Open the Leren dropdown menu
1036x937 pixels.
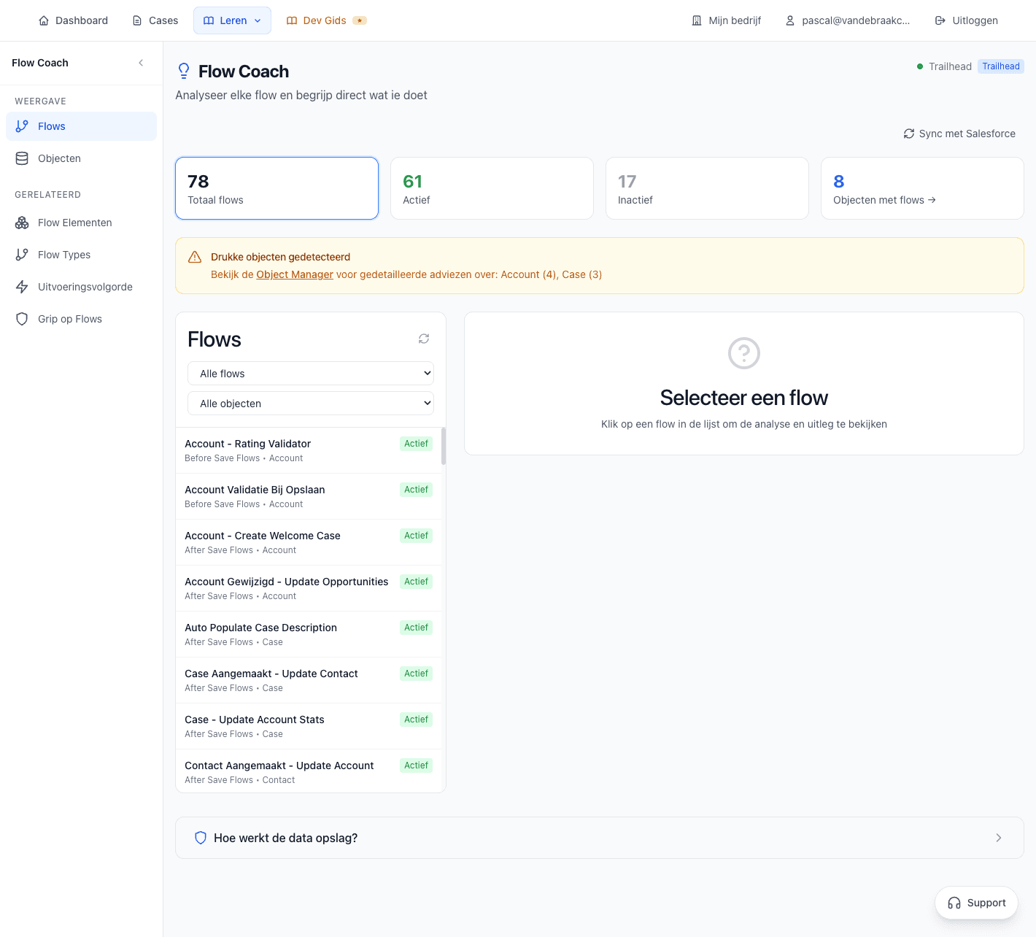(232, 20)
